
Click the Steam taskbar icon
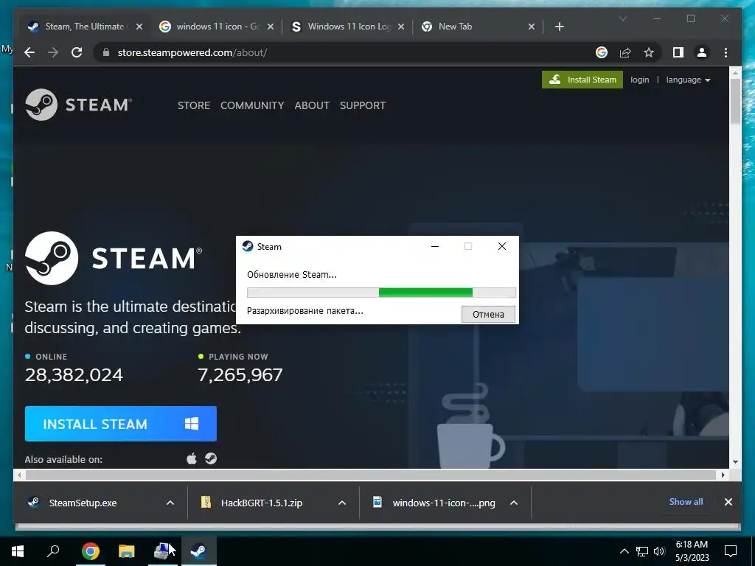coord(199,551)
